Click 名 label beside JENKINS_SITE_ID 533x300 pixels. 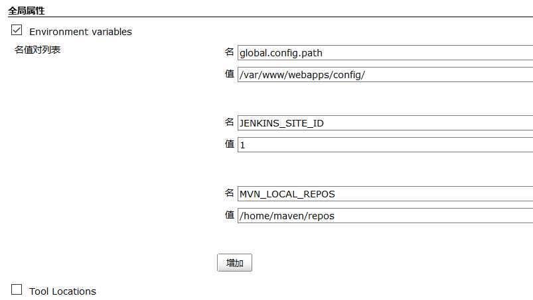pos(230,122)
